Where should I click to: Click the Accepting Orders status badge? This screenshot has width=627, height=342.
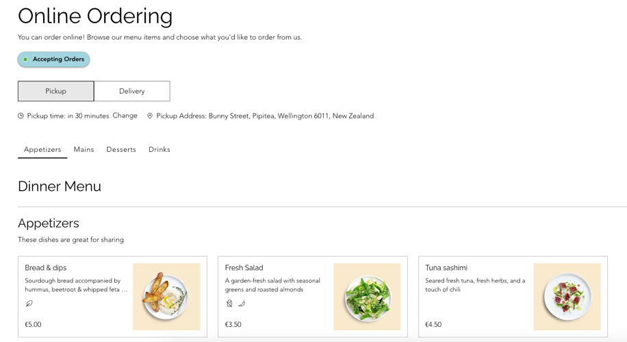[x=53, y=60]
